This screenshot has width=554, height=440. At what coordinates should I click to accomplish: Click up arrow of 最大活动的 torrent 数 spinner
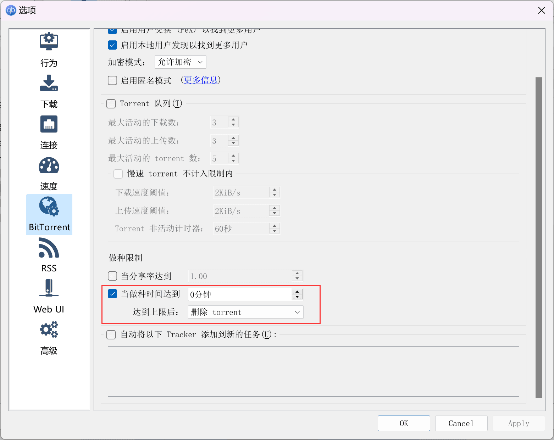233,156
